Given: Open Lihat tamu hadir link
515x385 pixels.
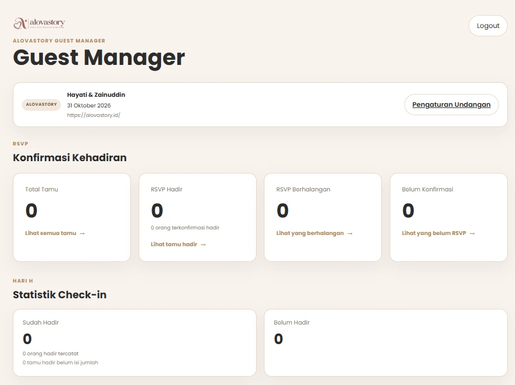Looking at the screenshot, I should [178, 245].
